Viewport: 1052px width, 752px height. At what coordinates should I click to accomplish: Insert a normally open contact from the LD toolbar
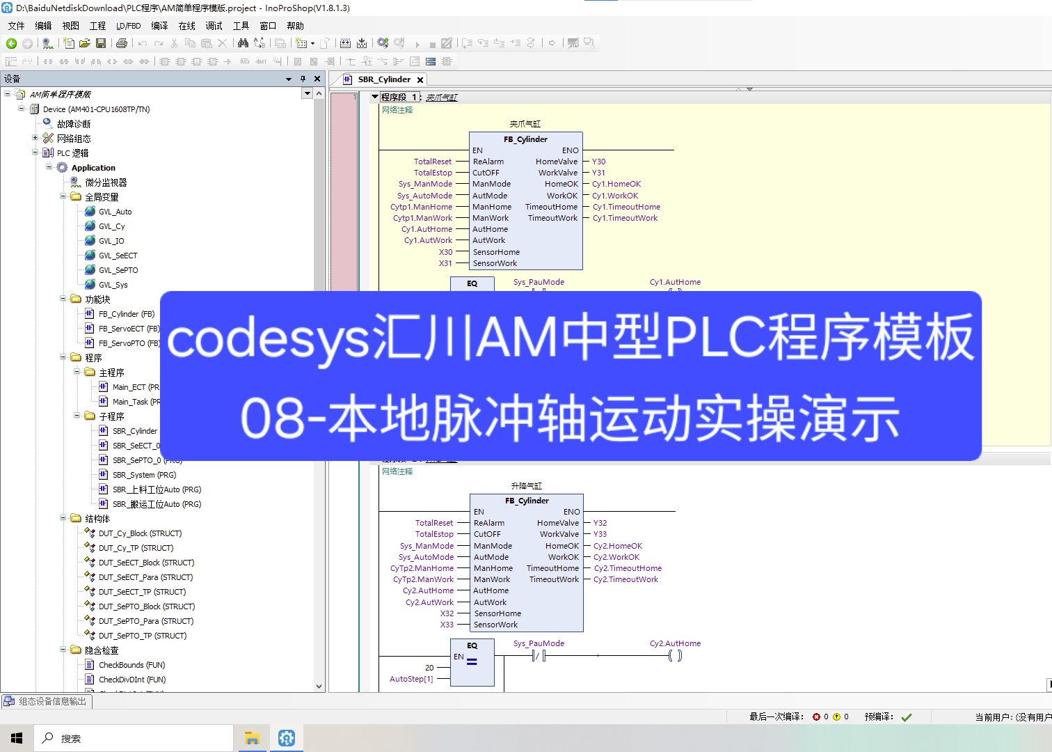[x=47, y=61]
